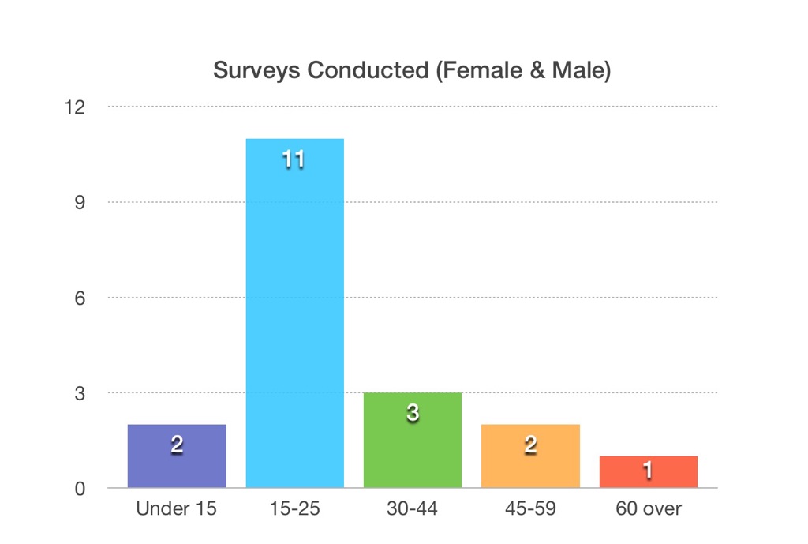
Task: Click the data label 11 on the blue bar
Action: point(294,159)
